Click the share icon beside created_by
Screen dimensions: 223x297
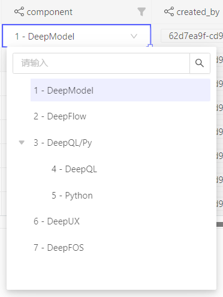(x=169, y=11)
